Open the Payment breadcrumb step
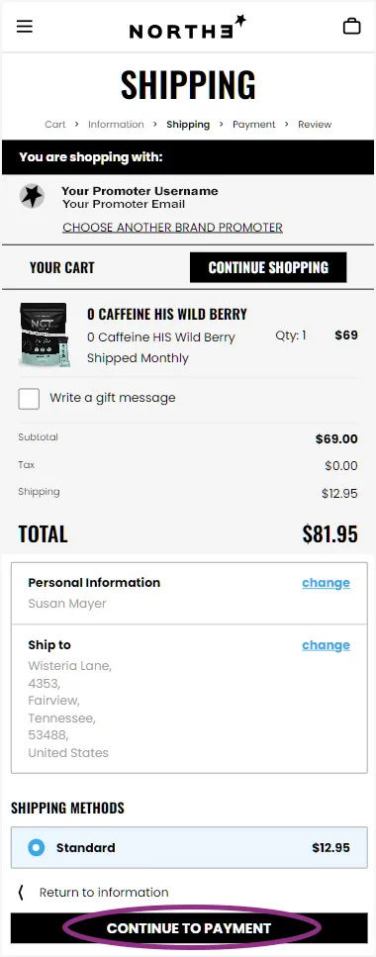Screen dimensions: 376x957 coord(254,124)
